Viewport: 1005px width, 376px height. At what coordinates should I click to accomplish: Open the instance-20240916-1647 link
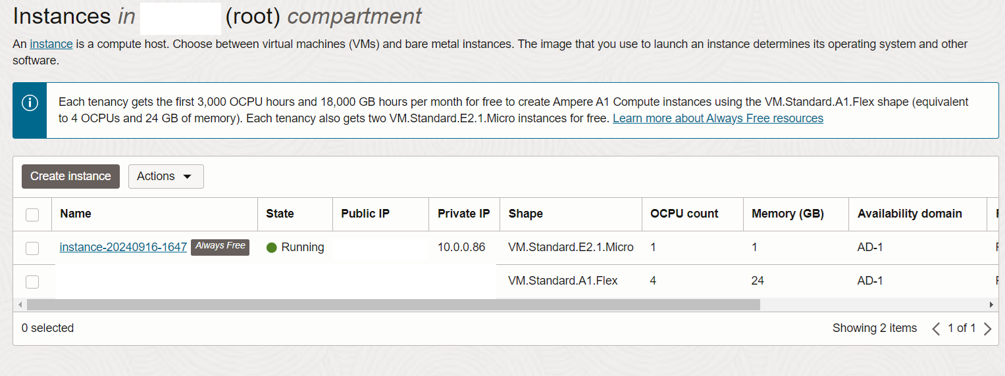(123, 247)
